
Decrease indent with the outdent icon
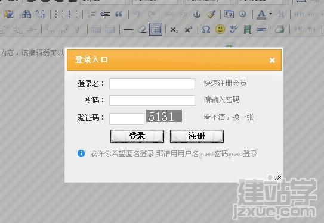[91, 14]
